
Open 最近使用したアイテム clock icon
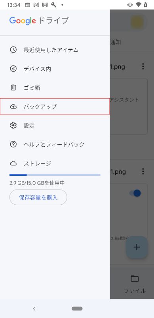[x=13, y=50]
